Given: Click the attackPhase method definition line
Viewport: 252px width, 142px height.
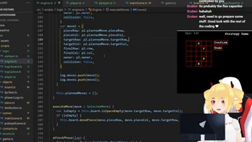Looking at the screenshot, I should pyautogui.click(x=69, y=138).
